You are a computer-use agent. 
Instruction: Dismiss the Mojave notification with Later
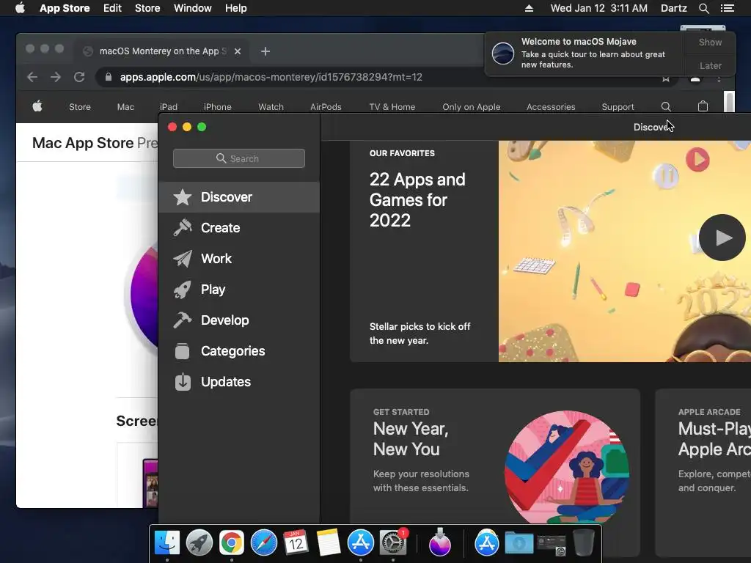(710, 65)
